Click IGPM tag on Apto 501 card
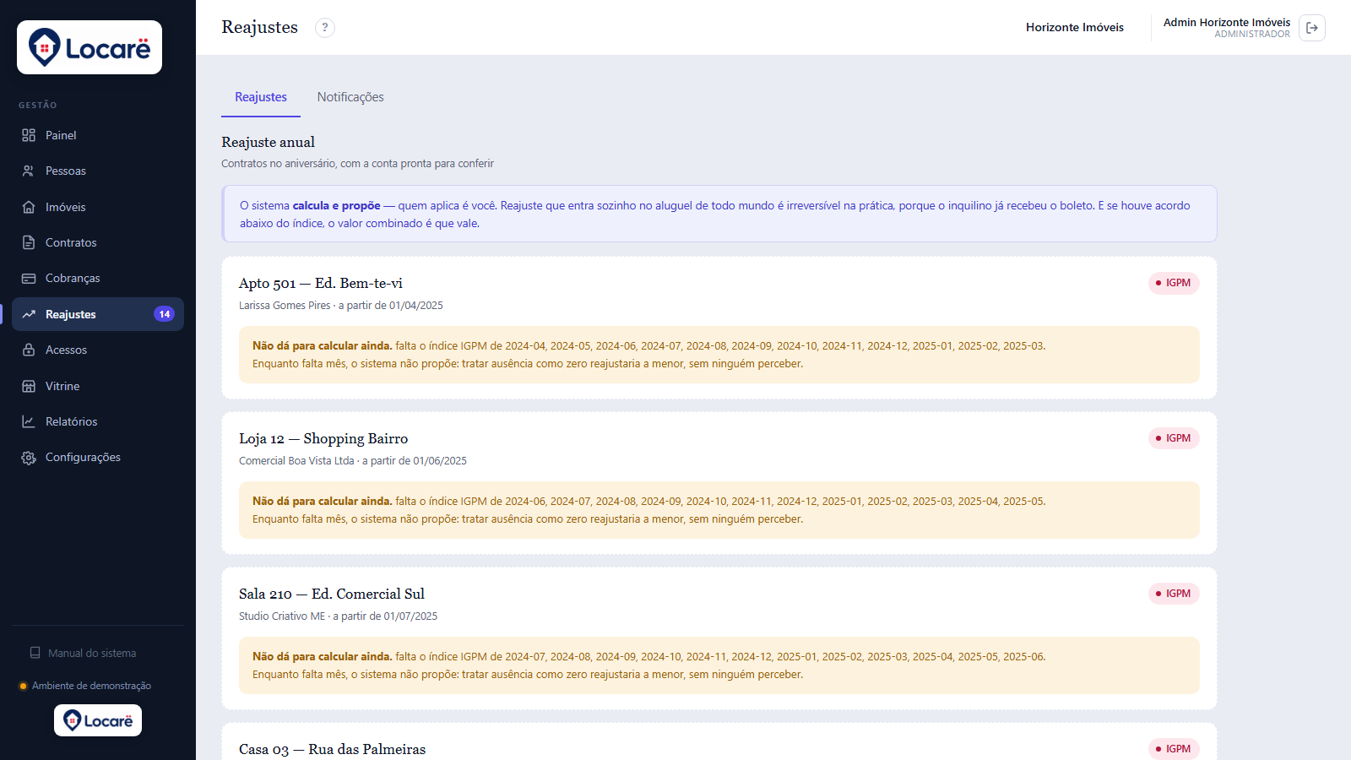Image resolution: width=1351 pixels, height=760 pixels. pos(1174,283)
